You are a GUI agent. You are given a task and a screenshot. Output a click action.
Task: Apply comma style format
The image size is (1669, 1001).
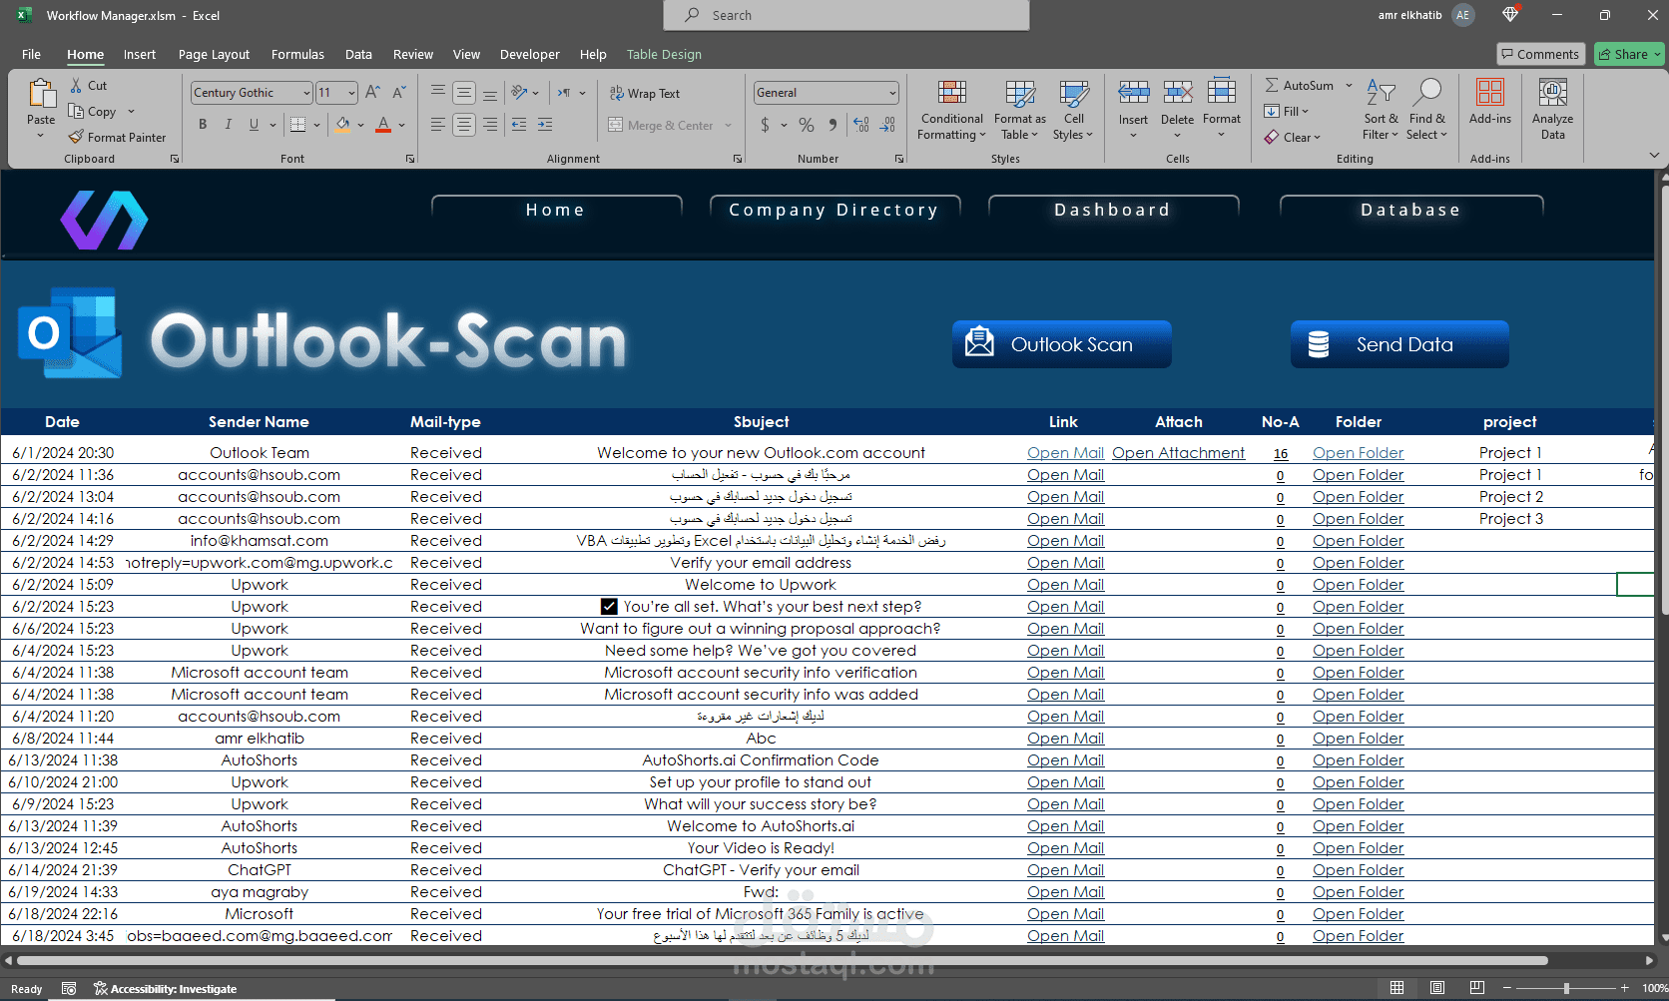point(833,125)
